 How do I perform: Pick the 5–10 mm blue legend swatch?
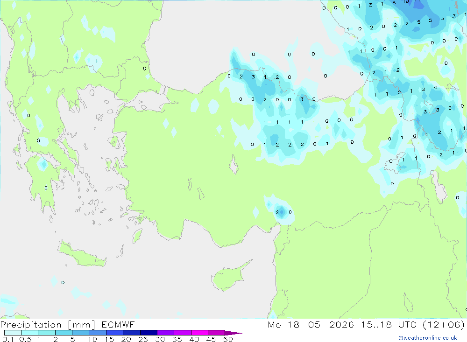(81, 333)
